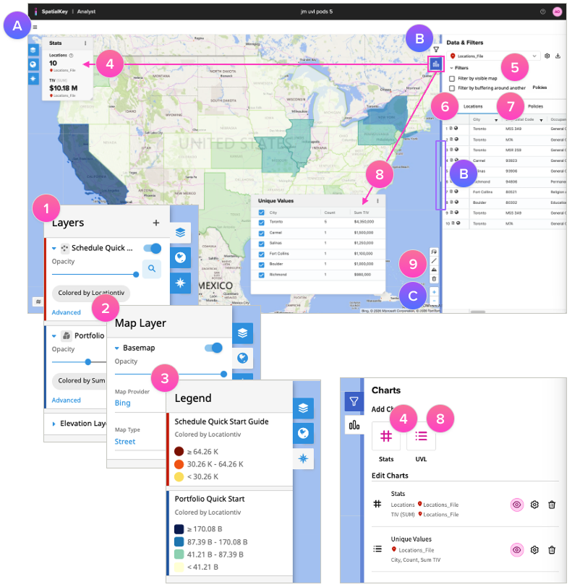Viewport: 572px width, 587px height.
Task: Open the hamburger menu at top left
Action: (x=34, y=27)
